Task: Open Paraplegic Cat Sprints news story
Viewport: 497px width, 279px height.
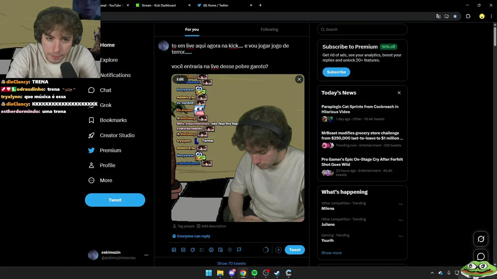Action: 362,113
